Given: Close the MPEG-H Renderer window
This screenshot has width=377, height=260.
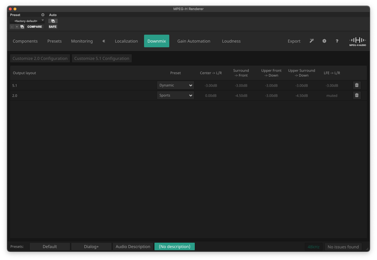Looking at the screenshot, I should click(x=10, y=9).
